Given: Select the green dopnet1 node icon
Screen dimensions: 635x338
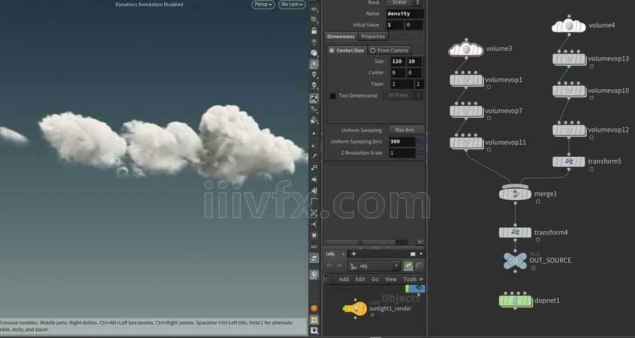Looking at the screenshot, I should [x=515, y=301].
